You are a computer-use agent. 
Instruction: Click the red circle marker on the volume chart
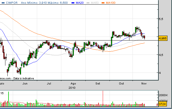click(103, 105)
